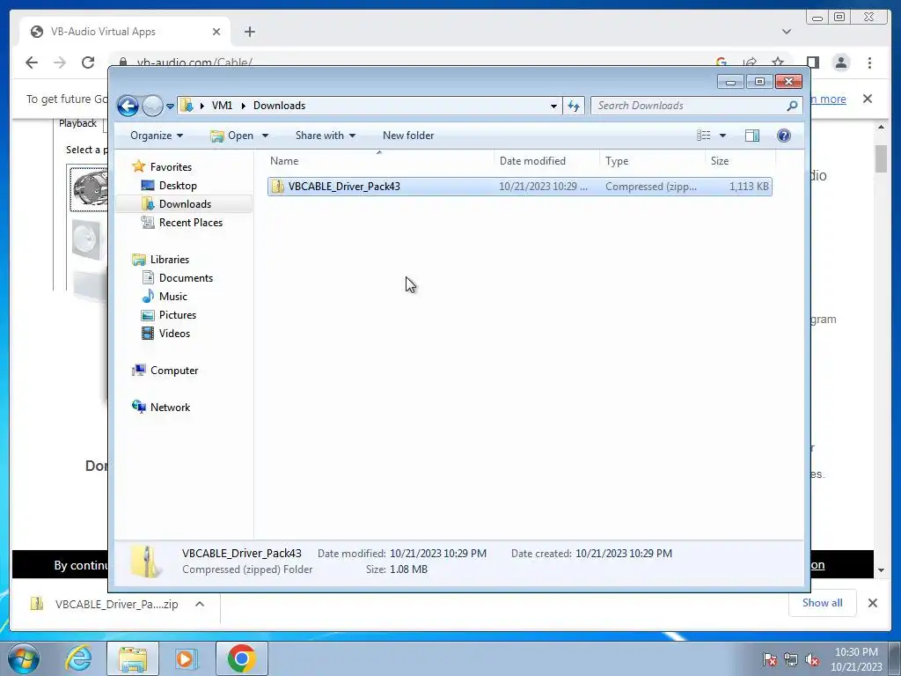Screen dimensions: 901x676
Task: Bookmark this page with the star icon
Action: [x=778, y=62]
